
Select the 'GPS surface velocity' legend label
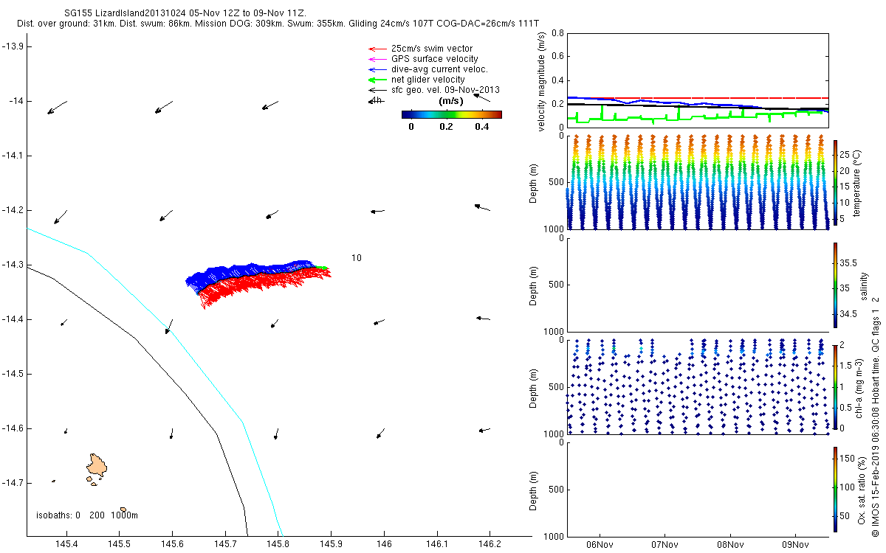(435, 59)
